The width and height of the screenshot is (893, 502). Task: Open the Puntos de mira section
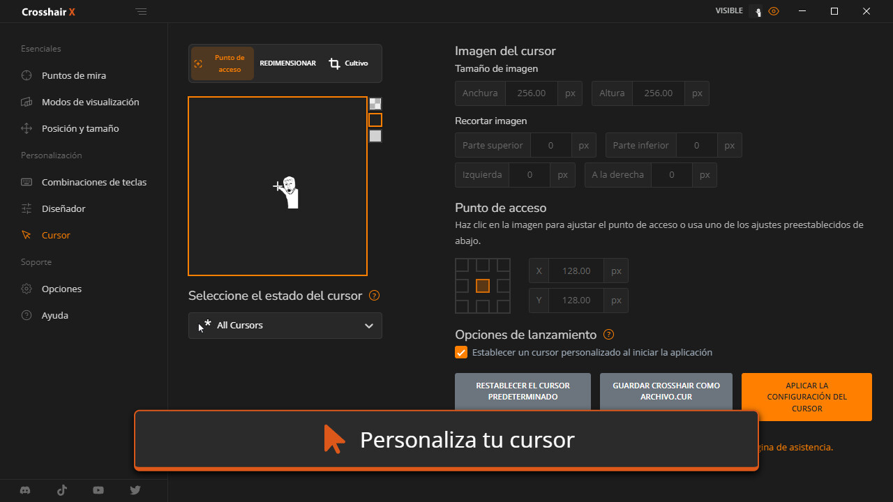74,75
